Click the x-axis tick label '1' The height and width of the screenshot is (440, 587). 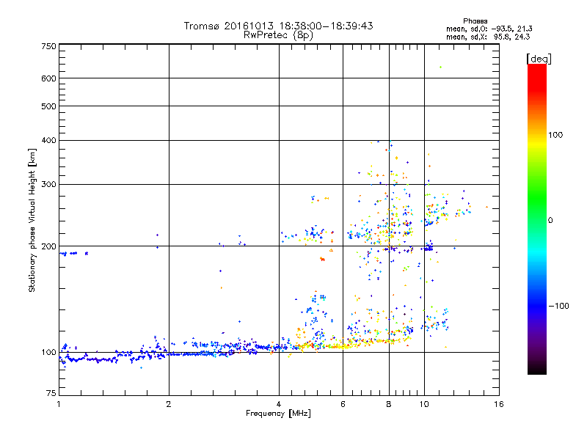pyautogui.click(x=59, y=404)
